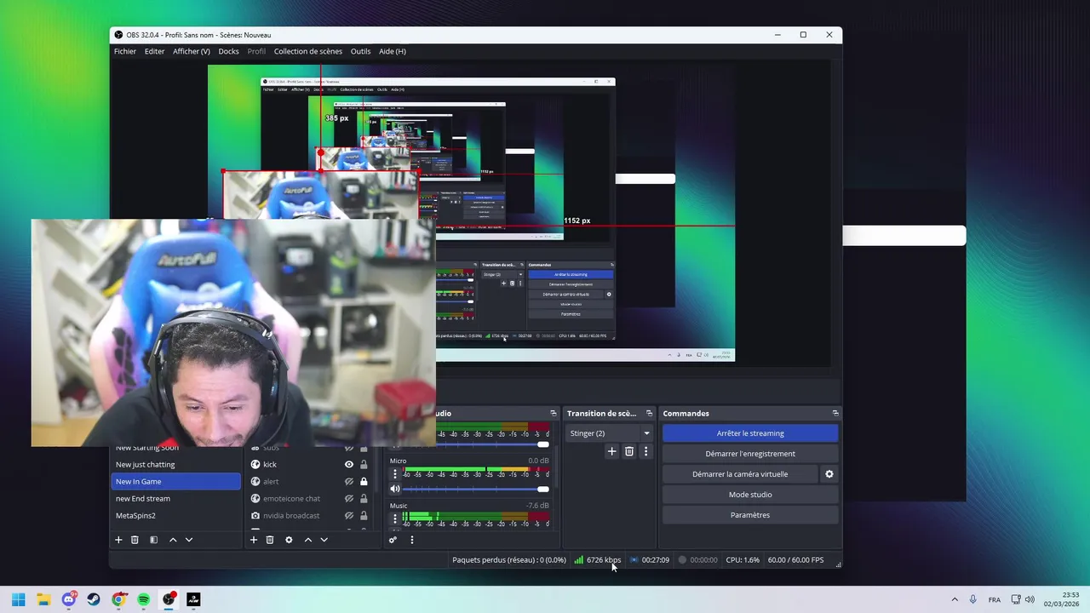Move selected scene up with arrow
The height and width of the screenshot is (613, 1090).
coord(173,540)
